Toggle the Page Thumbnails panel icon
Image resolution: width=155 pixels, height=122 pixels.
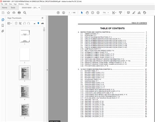click(x=3, y=20)
